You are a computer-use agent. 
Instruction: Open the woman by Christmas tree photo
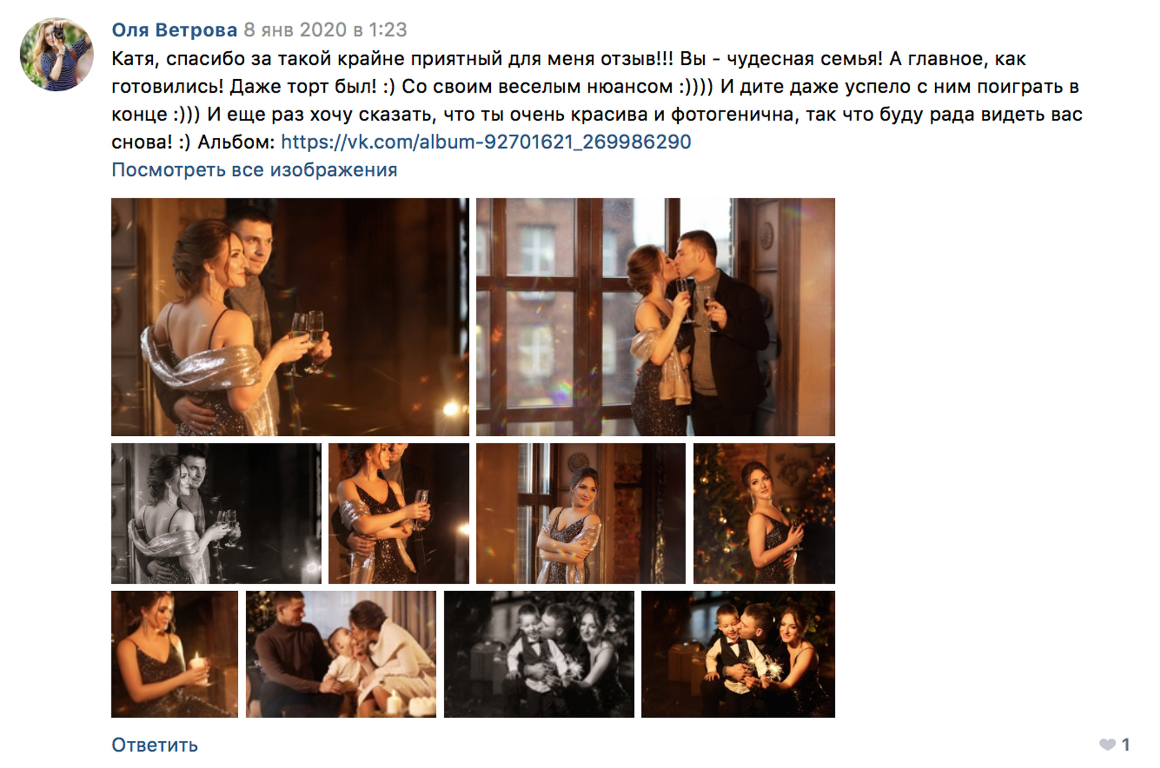[764, 513]
